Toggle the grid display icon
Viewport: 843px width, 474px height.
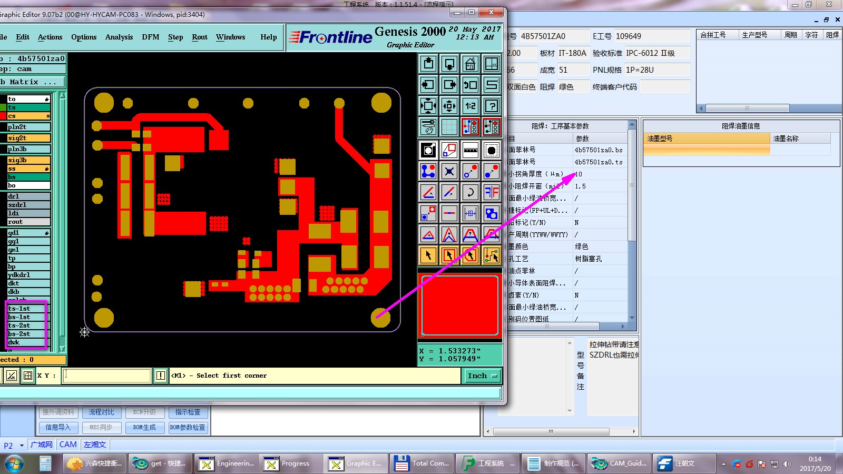point(449,126)
